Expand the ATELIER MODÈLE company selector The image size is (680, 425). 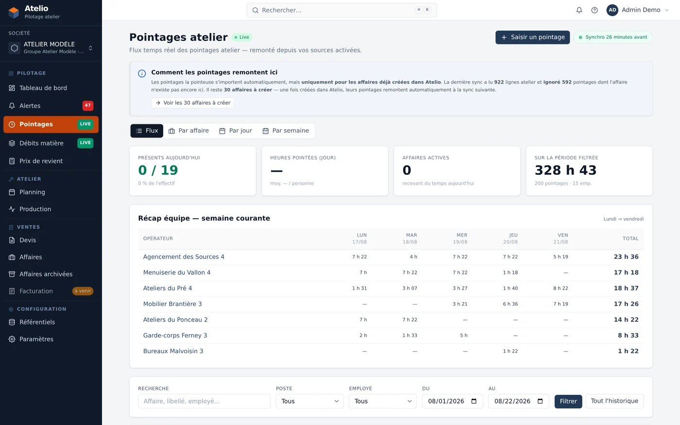tap(51, 48)
